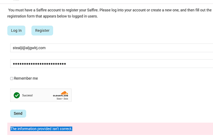Viewport: 213px width, 138px height.
Task: Switch to the Register form
Action: click(42, 31)
